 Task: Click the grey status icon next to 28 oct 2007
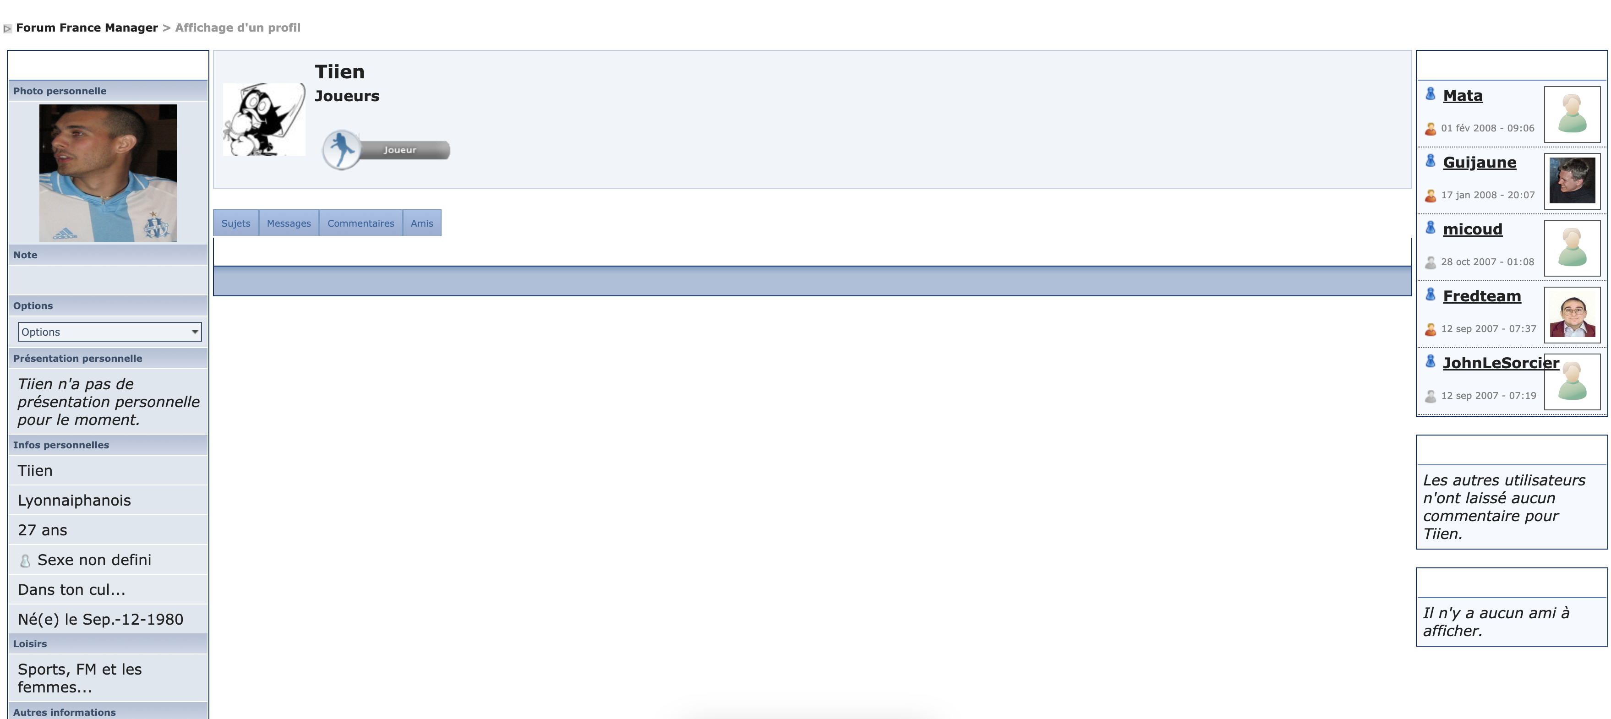[x=1430, y=262]
